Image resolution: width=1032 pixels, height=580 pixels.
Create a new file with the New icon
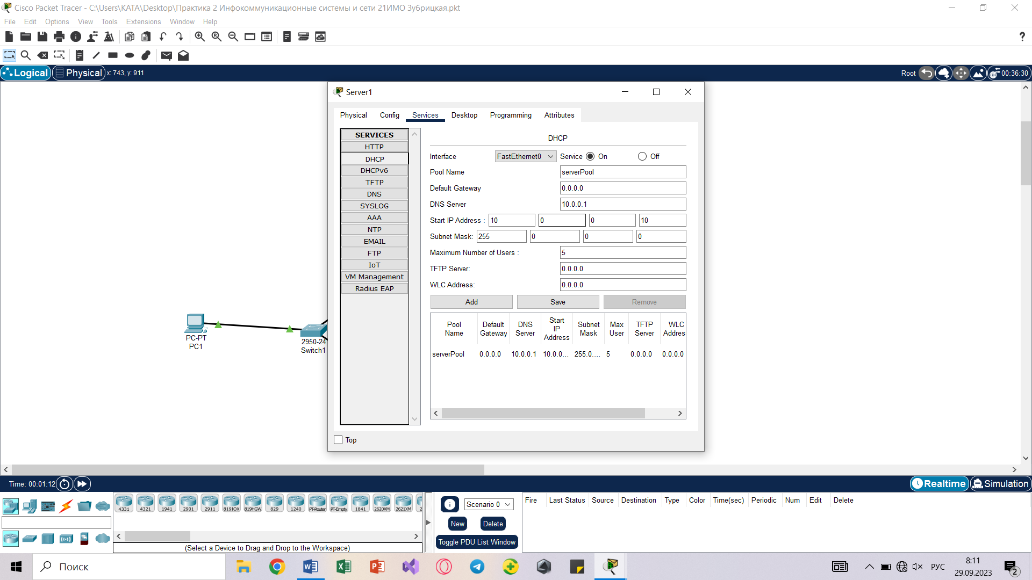(9, 37)
